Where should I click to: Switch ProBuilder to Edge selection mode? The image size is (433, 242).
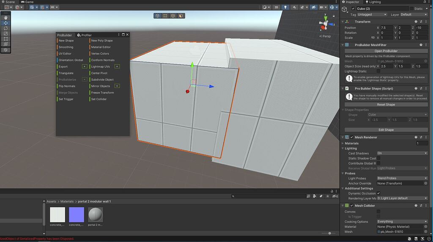(173, 16)
